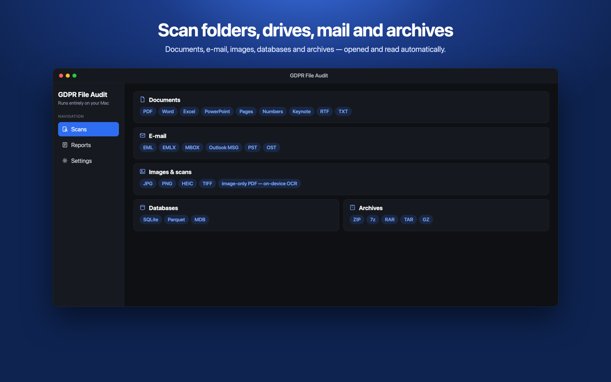The height and width of the screenshot is (382, 611).
Task: Click the TXT chip
Action: (x=343, y=112)
